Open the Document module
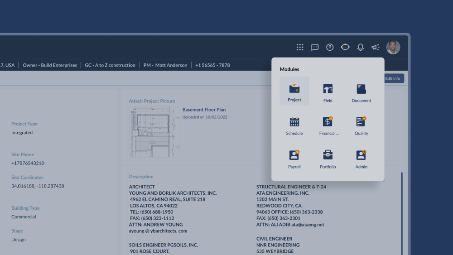This screenshot has height=255, width=453. (x=361, y=93)
